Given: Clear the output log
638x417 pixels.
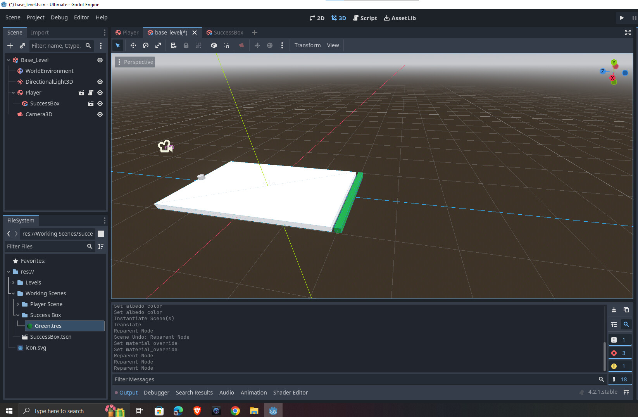Looking at the screenshot, I should coord(614,310).
